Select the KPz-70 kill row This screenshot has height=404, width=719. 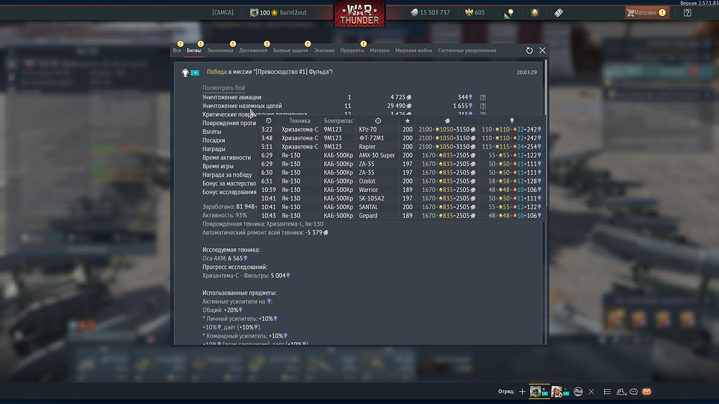tap(401, 129)
